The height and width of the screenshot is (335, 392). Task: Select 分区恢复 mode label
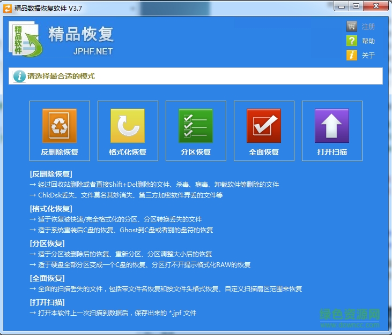(x=196, y=152)
